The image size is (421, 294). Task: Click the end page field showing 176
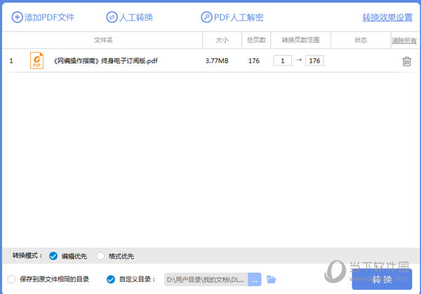click(314, 60)
